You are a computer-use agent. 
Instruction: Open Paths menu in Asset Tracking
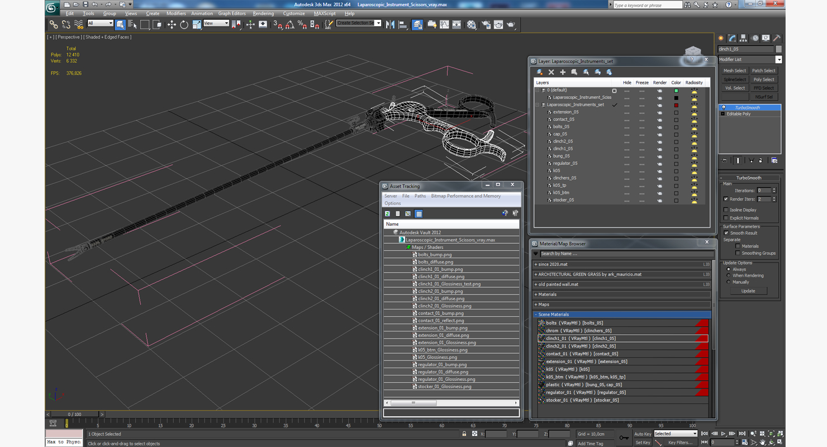coord(420,196)
